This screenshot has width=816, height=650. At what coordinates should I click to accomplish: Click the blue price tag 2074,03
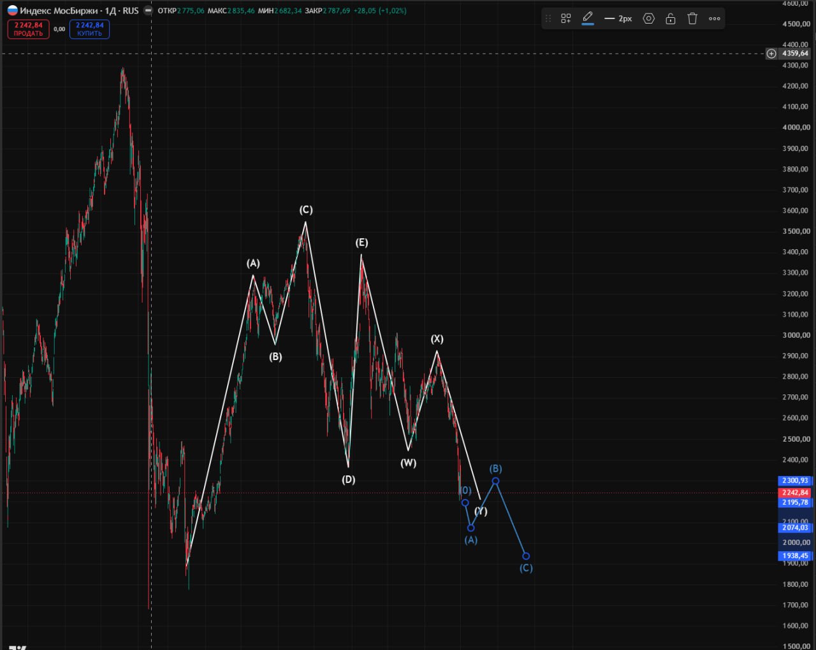[x=795, y=528]
